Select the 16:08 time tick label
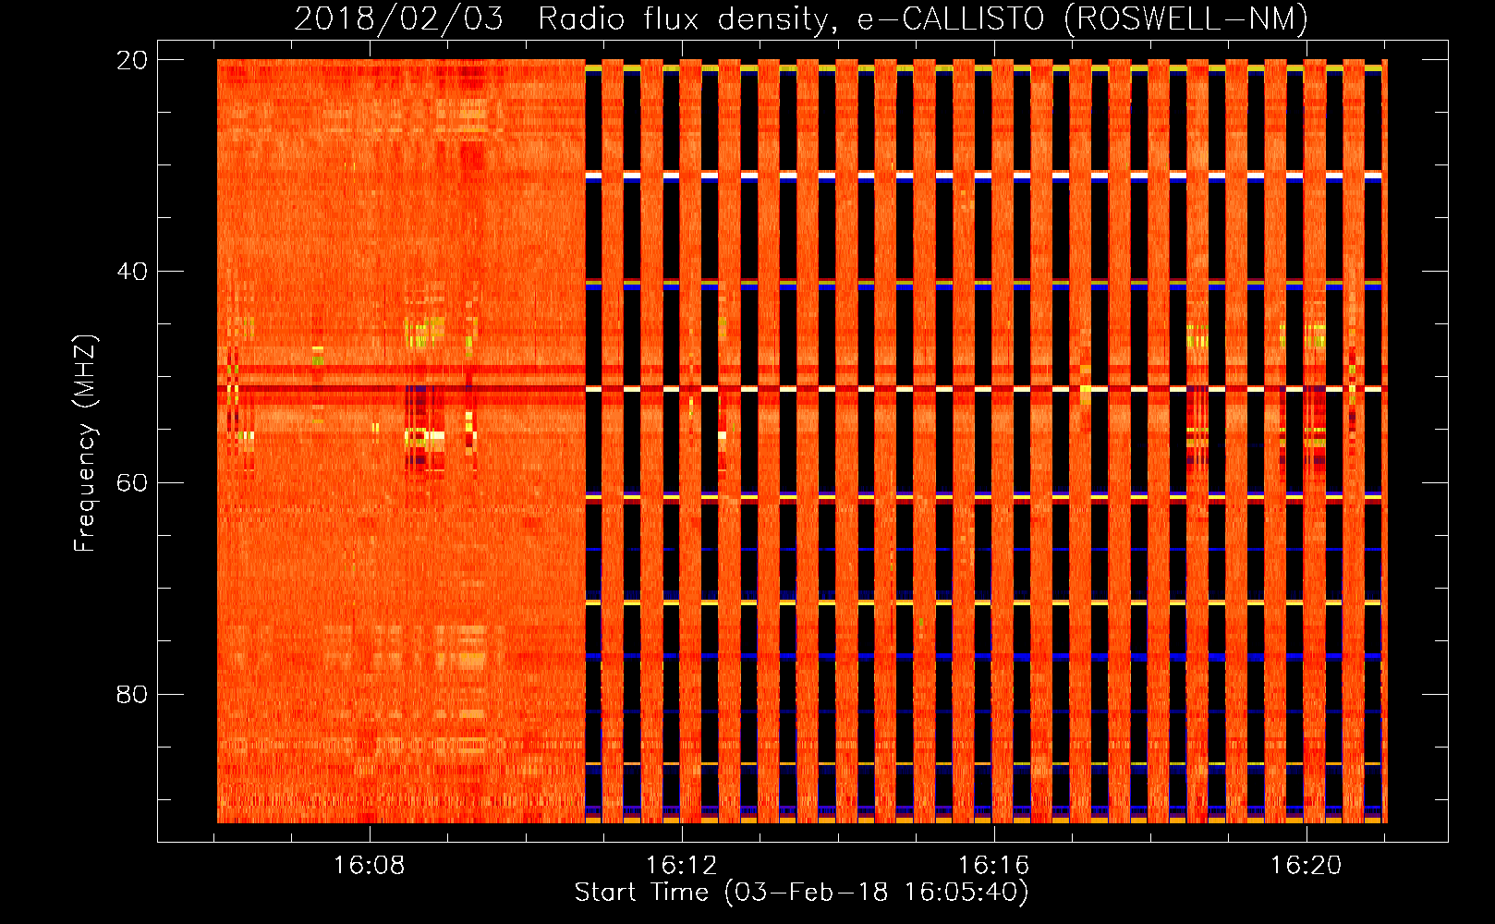 pos(370,866)
